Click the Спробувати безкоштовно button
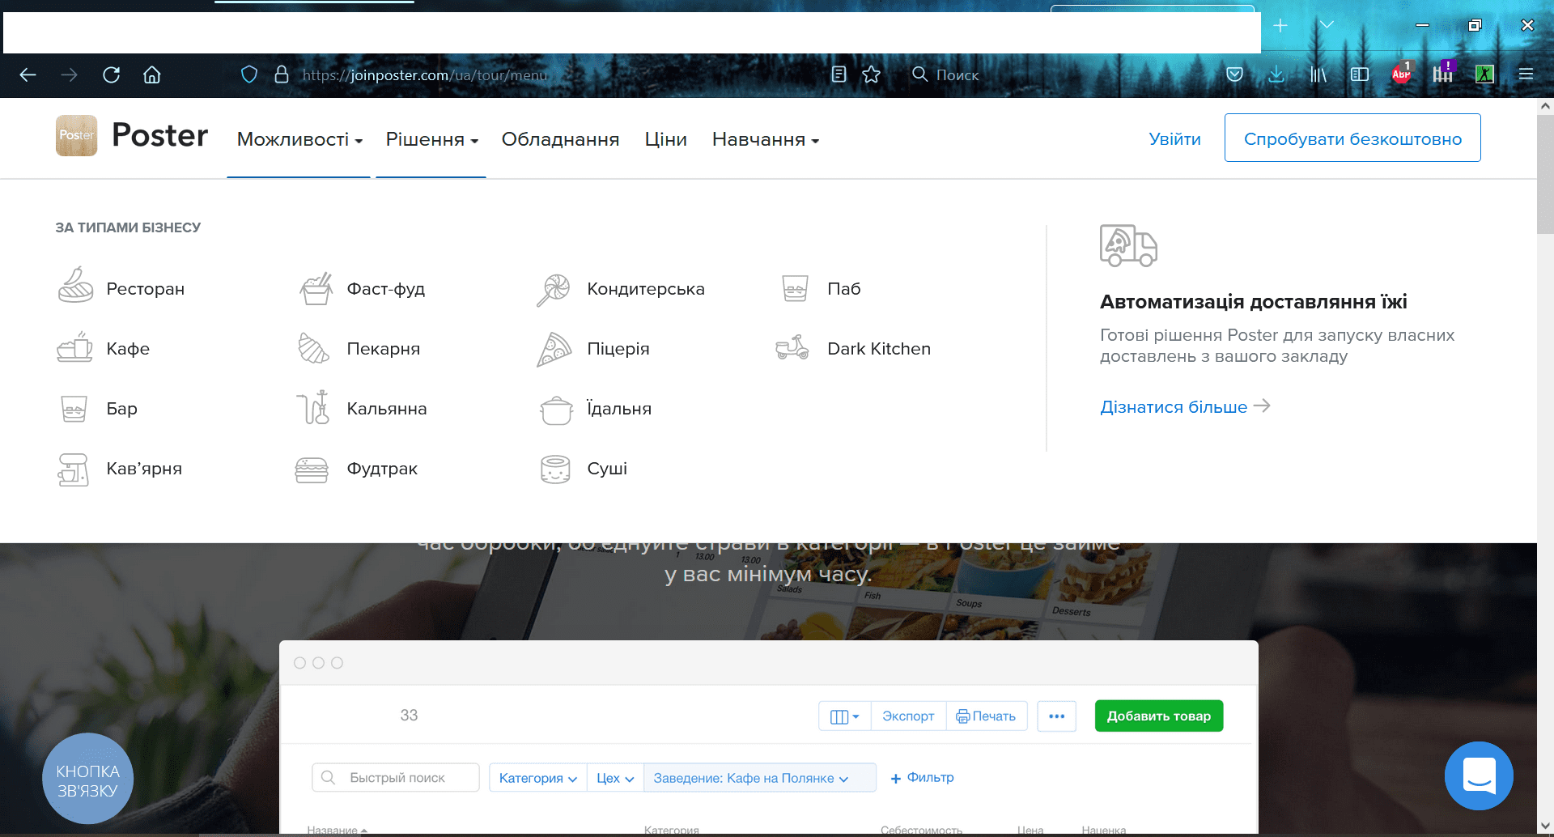This screenshot has width=1554, height=837. (x=1352, y=138)
